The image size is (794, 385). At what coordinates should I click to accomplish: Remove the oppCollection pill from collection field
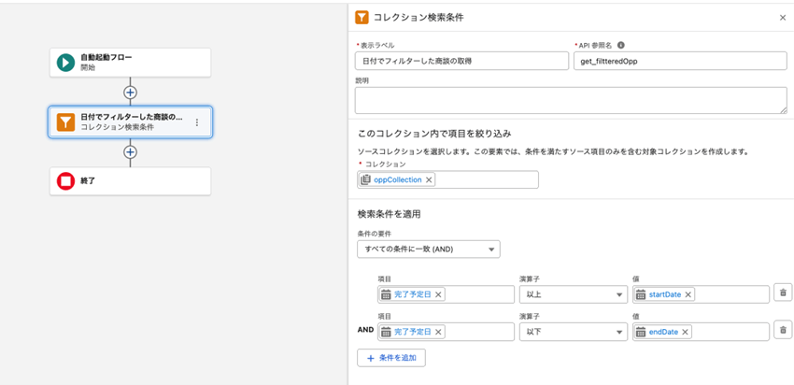coord(429,180)
